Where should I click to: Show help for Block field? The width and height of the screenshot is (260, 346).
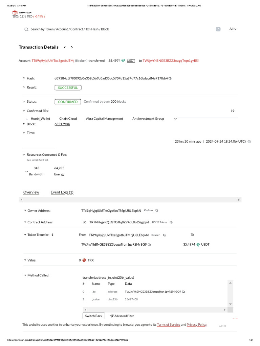24,124
